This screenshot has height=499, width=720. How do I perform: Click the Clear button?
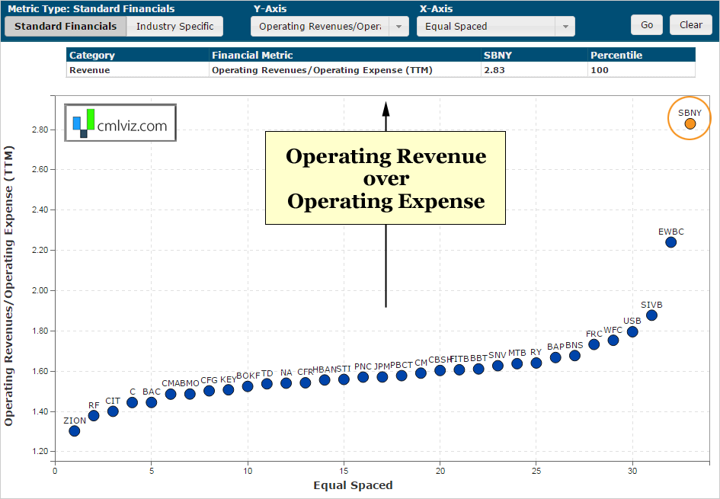[691, 25]
